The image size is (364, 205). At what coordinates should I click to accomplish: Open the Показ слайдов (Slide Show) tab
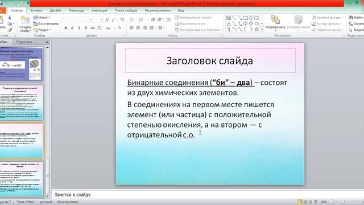click(126, 10)
